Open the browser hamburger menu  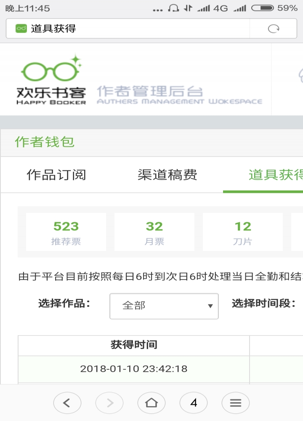coord(236,403)
